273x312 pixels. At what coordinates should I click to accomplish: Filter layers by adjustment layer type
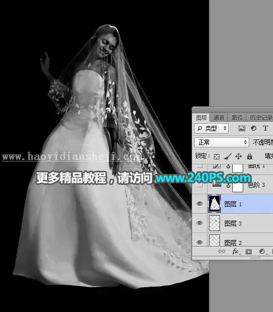(254, 128)
